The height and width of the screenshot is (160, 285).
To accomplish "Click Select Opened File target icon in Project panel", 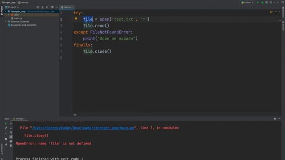I will [x=38, y=7].
